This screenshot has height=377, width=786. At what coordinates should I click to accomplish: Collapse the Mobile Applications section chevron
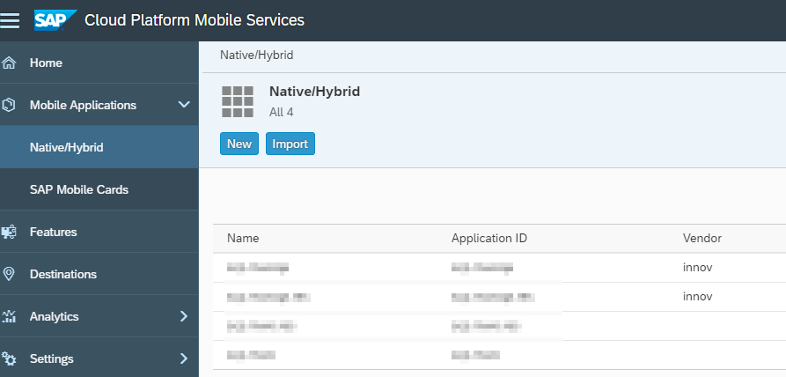[x=184, y=106]
